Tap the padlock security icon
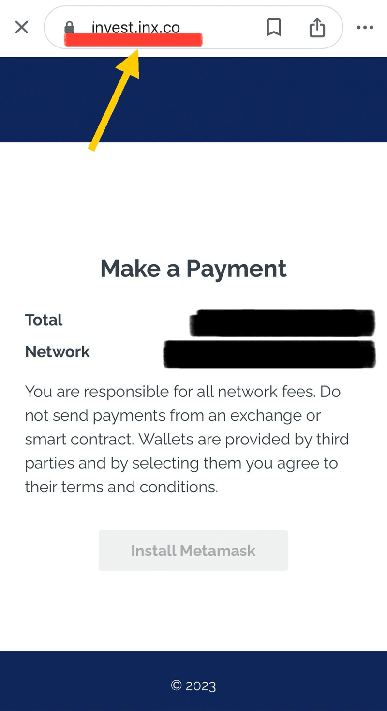The height and width of the screenshot is (711, 387). 70,27
